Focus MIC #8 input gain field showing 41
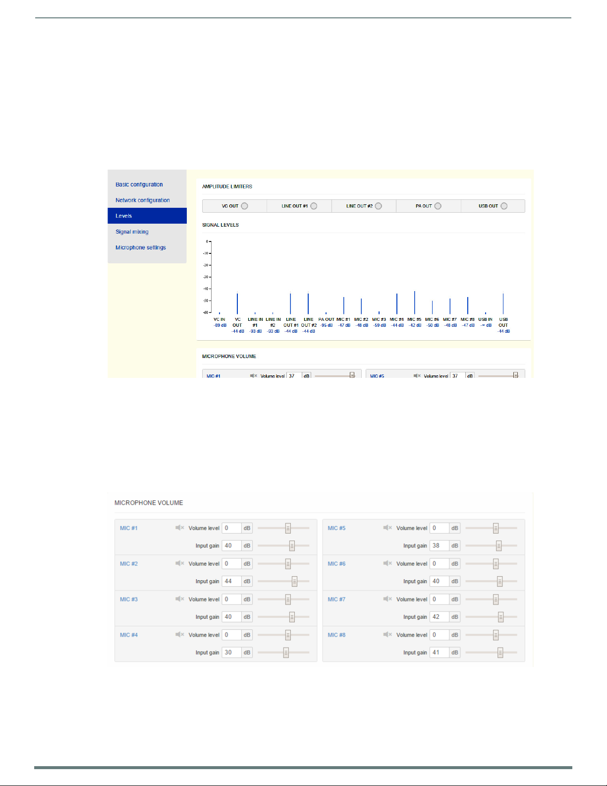Screen dimensions: 607x786 [439, 653]
